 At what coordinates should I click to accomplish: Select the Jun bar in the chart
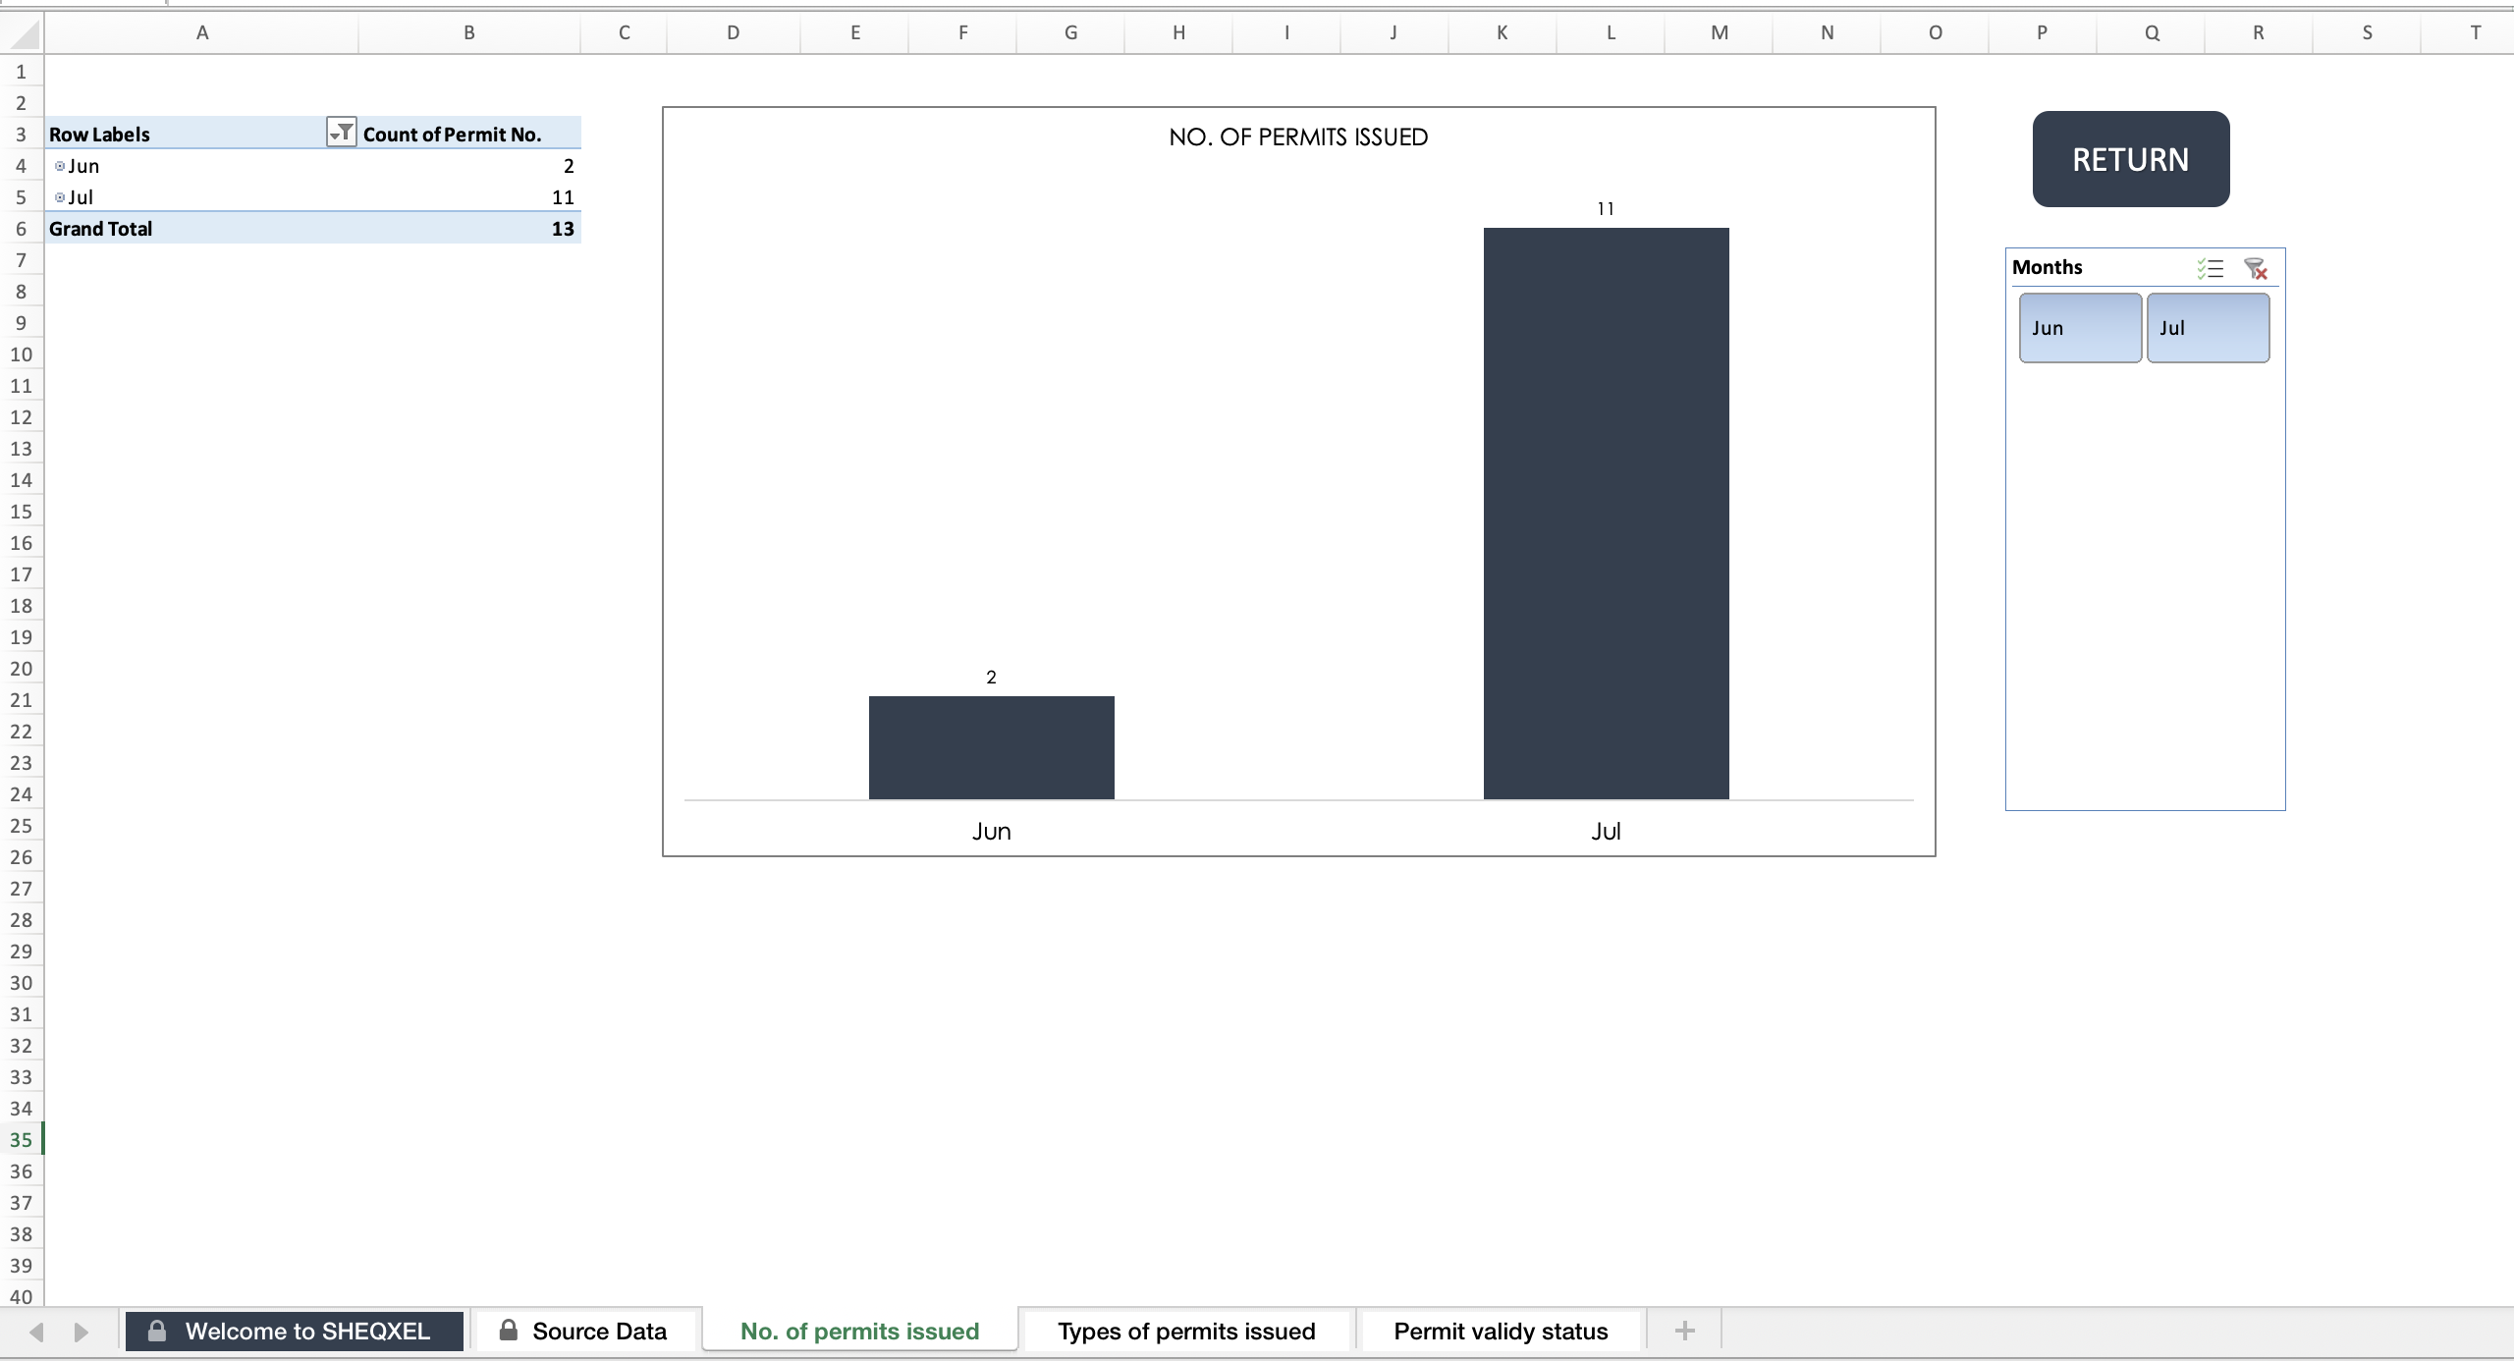click(992, 747)
